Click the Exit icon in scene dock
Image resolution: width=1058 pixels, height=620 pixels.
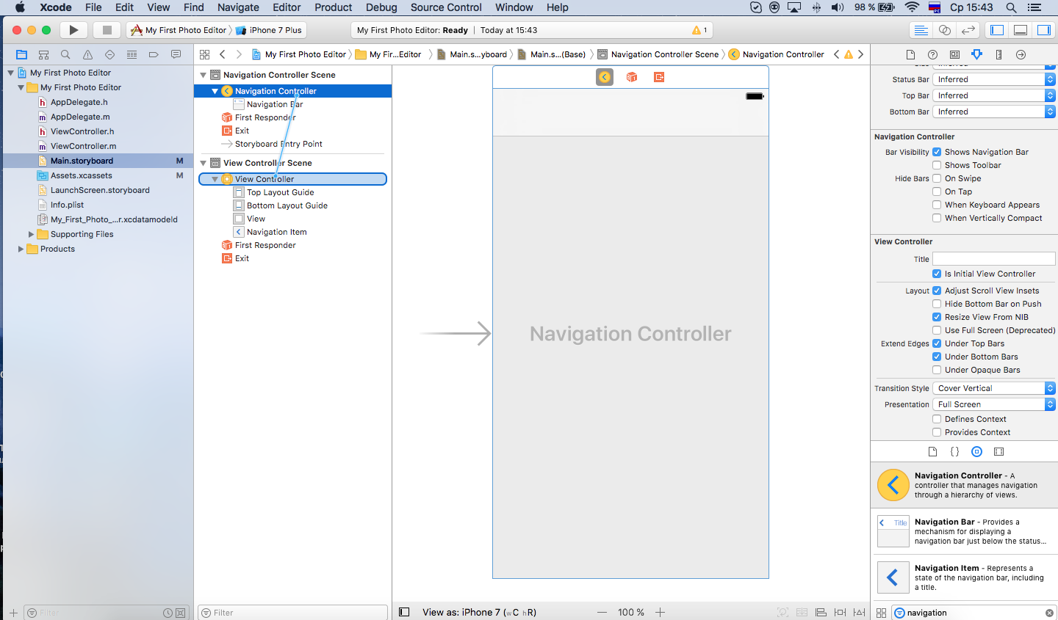(x=659, y=77)
